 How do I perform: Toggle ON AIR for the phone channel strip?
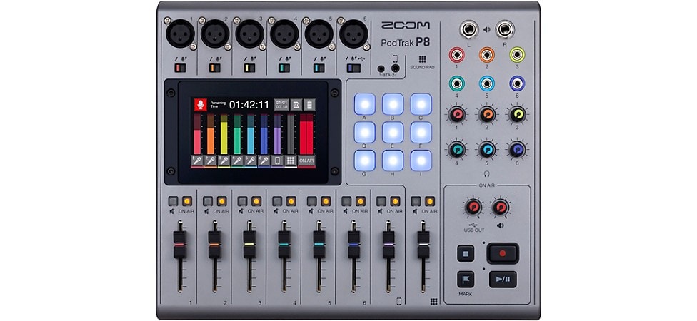tap(395, 201)
